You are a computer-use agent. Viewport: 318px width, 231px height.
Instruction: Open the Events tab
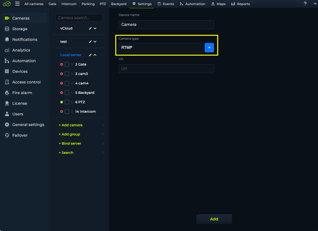pos(166,4)
